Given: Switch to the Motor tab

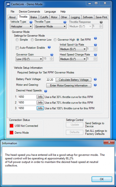Looking at the screenshot, I should (54, 17).
